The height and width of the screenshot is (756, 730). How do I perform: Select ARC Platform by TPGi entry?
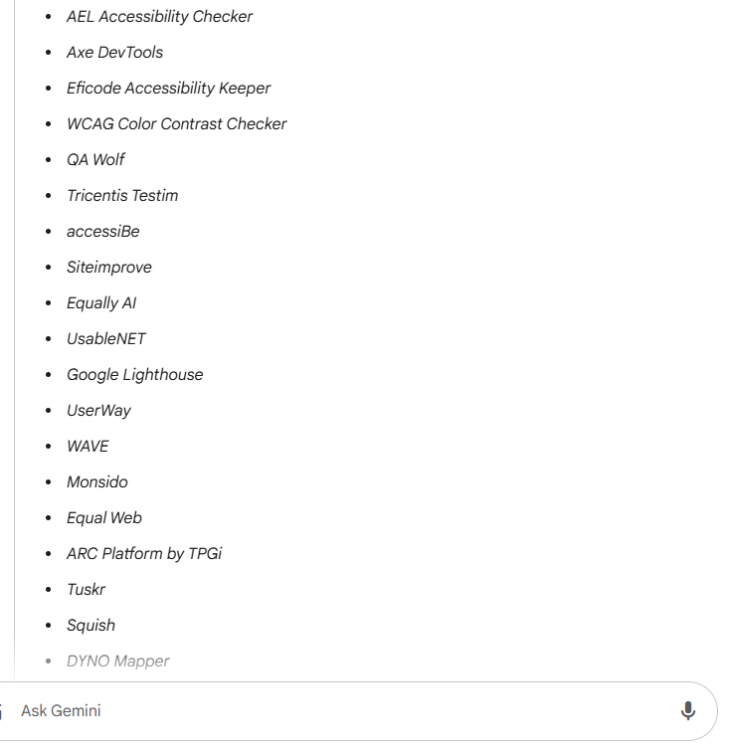144,554
